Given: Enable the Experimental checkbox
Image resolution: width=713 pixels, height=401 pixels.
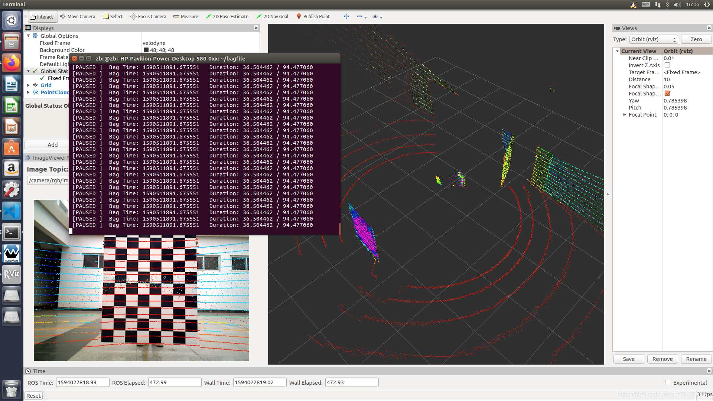Looking at the screenshot, I should pyautogui.click(x=668, y=382).
